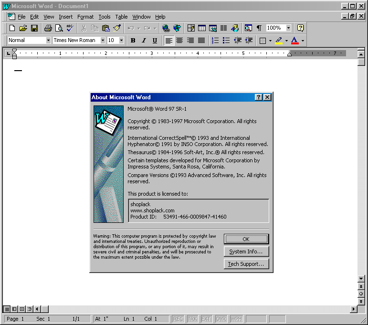Open the Zoom 100% dropdown
The width and height of the screenshot is (368, 325).
coord(288,28)
